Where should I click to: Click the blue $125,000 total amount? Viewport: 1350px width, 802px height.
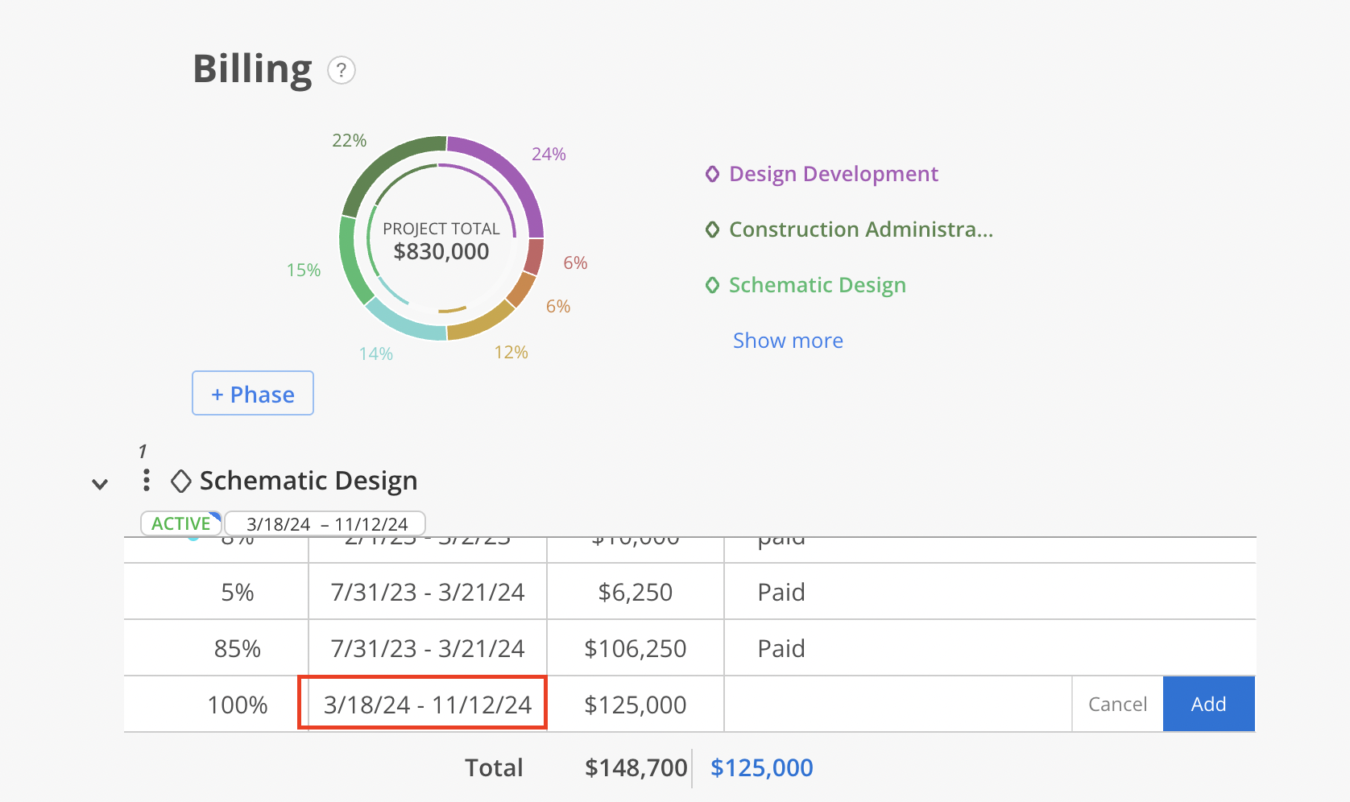[x=760, y=767]
